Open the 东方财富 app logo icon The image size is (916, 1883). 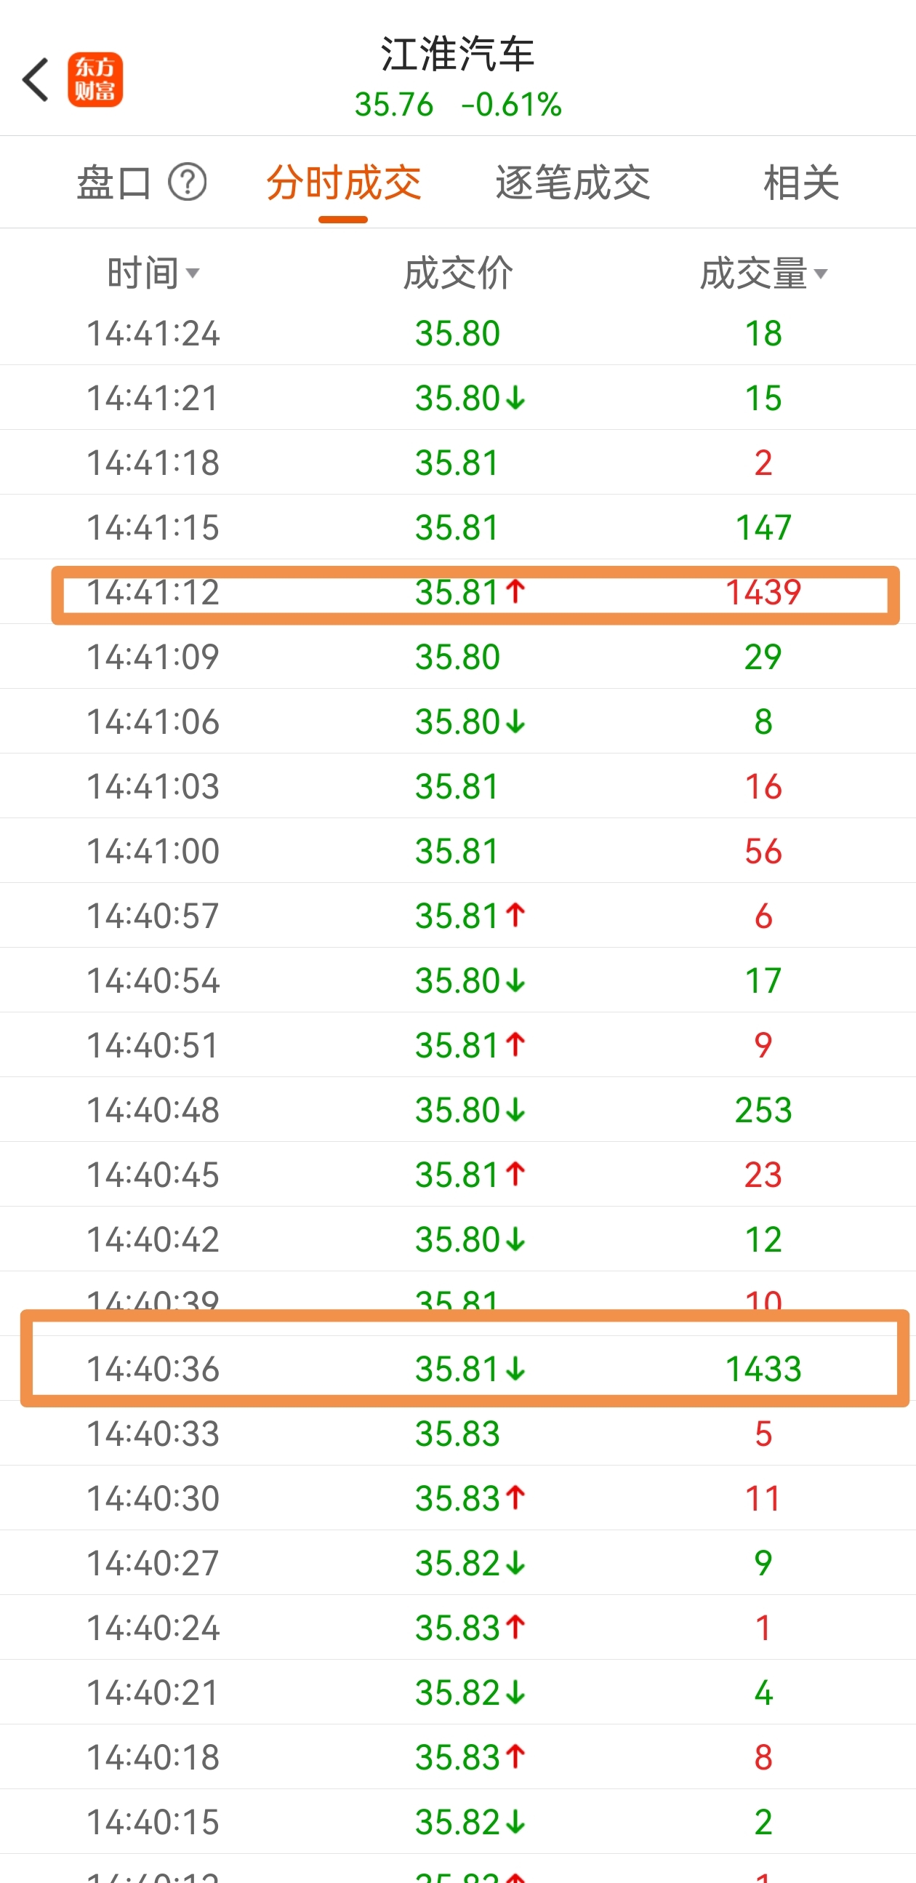[x=96, y=80]
